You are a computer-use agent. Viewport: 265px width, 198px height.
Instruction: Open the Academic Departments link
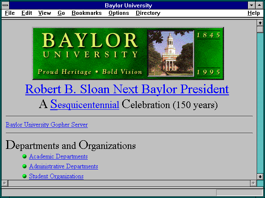pos(58,156)
